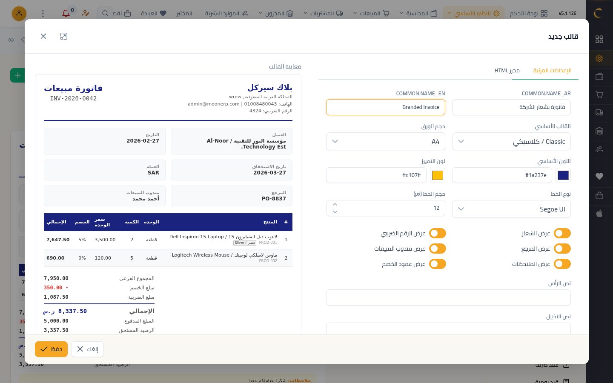Screen dimensions: 613x383
Task: Click the primary color swatch #1a237e
Action: [x=563, y=175]
